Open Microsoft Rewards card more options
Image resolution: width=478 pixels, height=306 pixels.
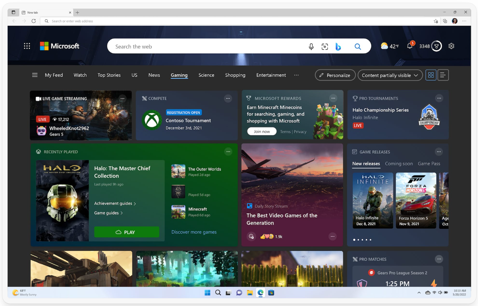click(333, 98)
